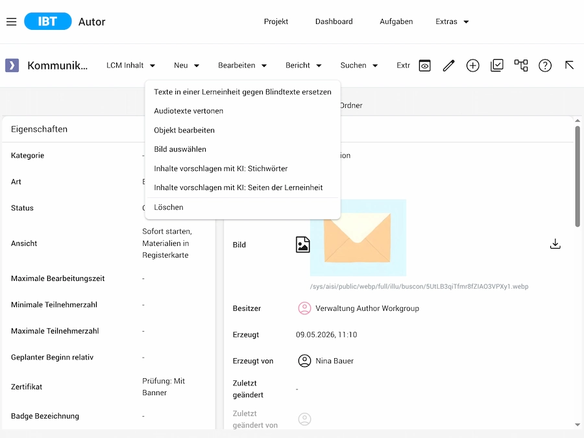Select Inhalte vorschlagen mit KI: Stichwörter
The height and width of the screenshot is (438, 584).
pos(243,169)
